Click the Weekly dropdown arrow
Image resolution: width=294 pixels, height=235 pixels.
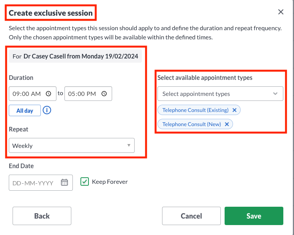point(129,145)
